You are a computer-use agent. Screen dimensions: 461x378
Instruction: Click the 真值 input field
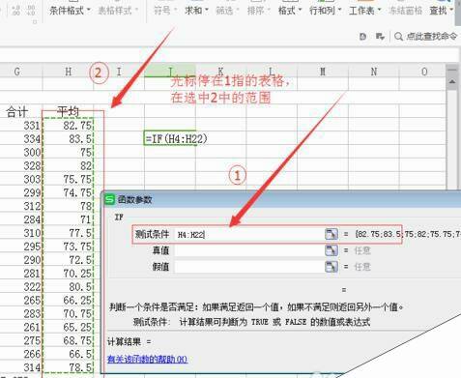click(x=249, y=250)
